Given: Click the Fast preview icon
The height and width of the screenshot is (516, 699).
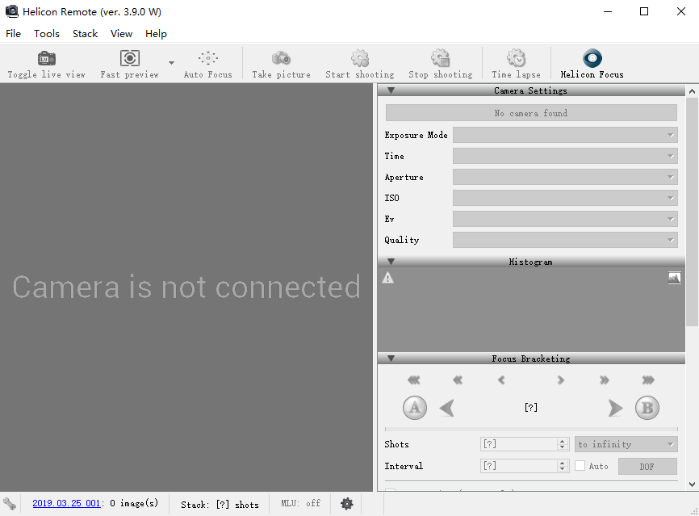Looking at the screenshot, I should click(130, 58).
